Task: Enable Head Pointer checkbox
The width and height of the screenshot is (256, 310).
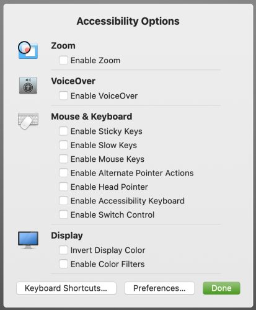Action: click(x=63, y=187)
